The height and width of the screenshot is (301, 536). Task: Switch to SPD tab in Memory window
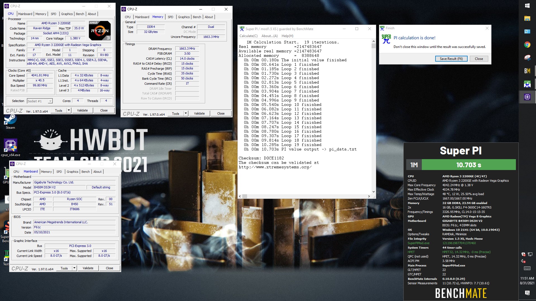coord(170,17)
